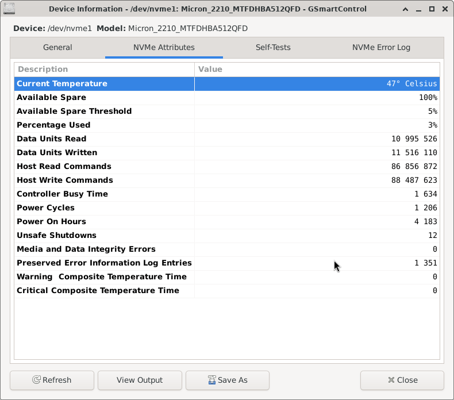Click the View Output button
This screenshot has width=454, height=400.
pos(140,380)
